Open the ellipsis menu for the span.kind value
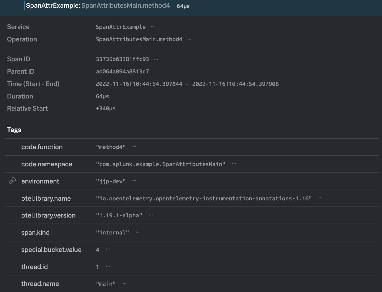Viewport: 382px width, 292px height. (138, 232)
